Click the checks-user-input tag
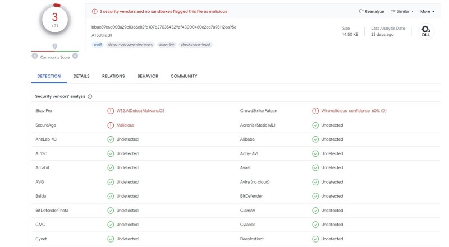Viewport: 449px width, 247px height. (x=196, y=44)
